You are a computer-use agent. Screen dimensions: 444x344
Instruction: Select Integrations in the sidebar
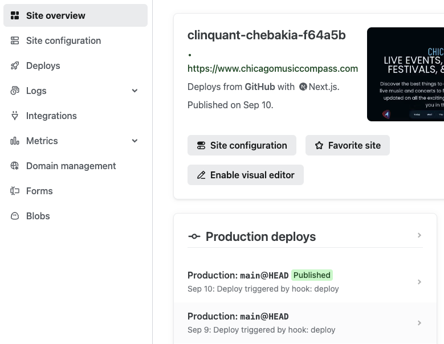[75, 116]
